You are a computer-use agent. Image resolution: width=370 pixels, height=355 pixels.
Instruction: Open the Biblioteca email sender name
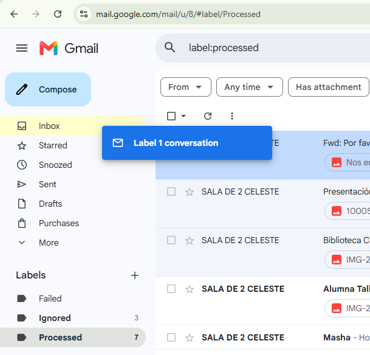tap(240, 240)
